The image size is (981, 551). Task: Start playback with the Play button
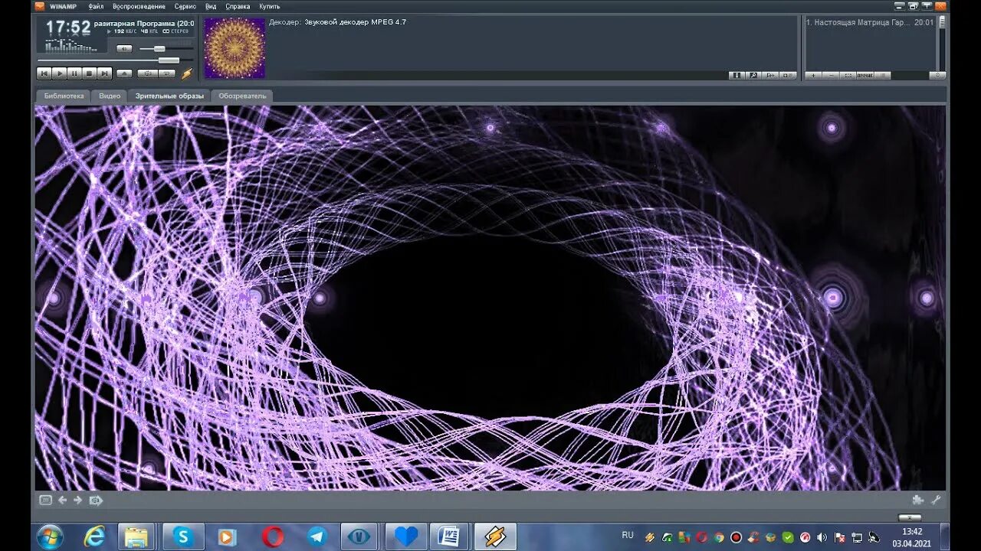(59, 73)
